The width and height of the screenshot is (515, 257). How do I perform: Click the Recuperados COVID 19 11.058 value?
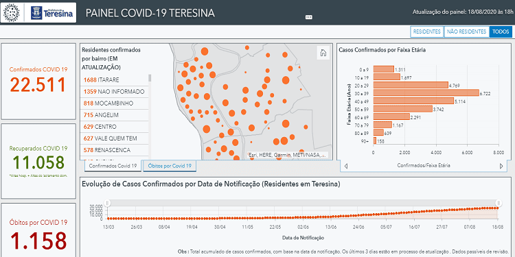[x=38, y=162]
